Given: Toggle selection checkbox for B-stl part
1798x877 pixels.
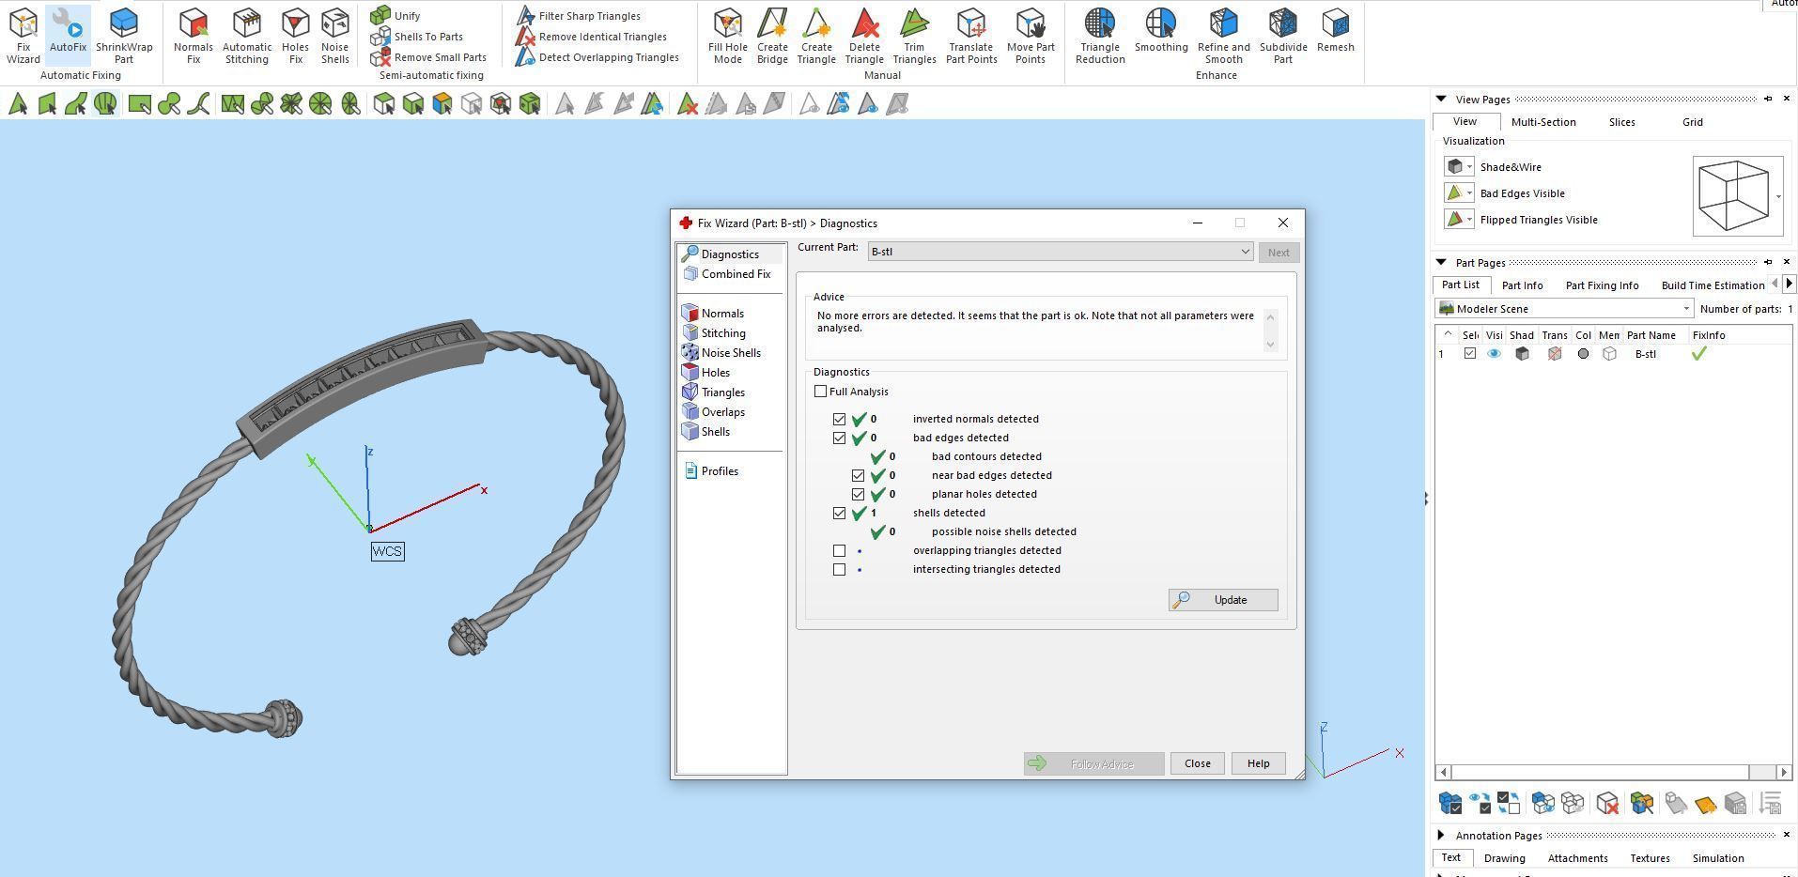Looking at the screenshot, I should 1470,354.
